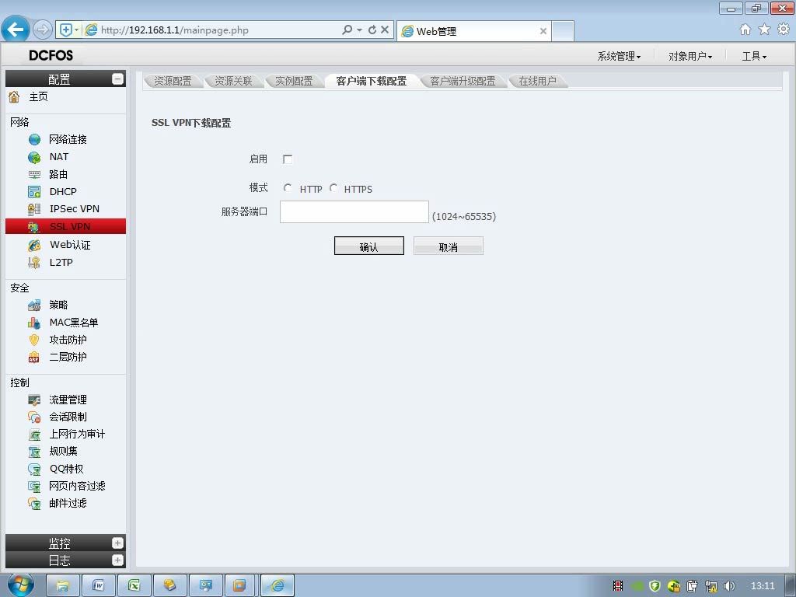This screenshot has width=796, height=597.
Task: Open the 上网行为审计 sidebar link
Action: (x=77, y=434)
